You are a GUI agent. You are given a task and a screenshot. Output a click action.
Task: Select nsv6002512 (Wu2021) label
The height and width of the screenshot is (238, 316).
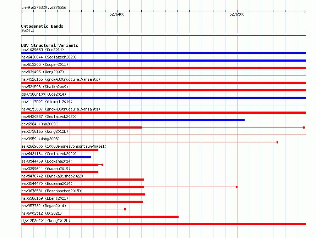click(x=42, y=213)
